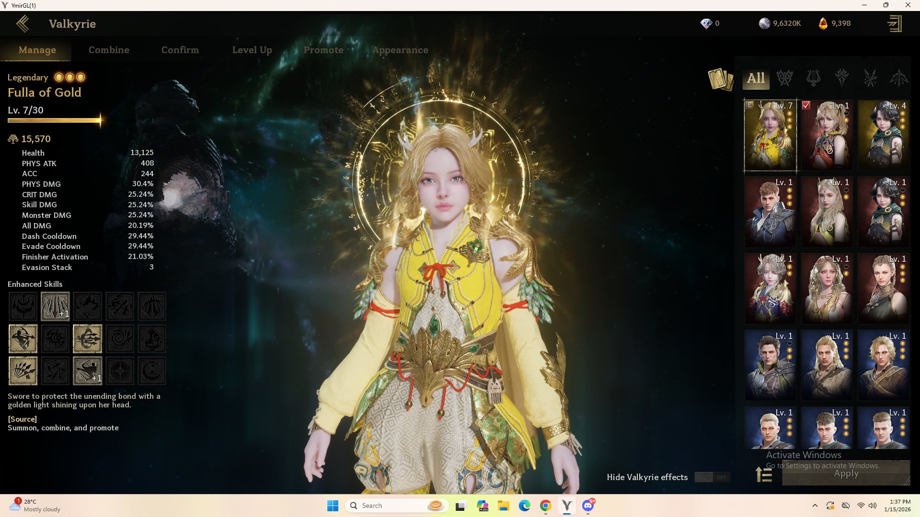Click the Lv. 7/30 experience progress bar

tap(54, 121)
